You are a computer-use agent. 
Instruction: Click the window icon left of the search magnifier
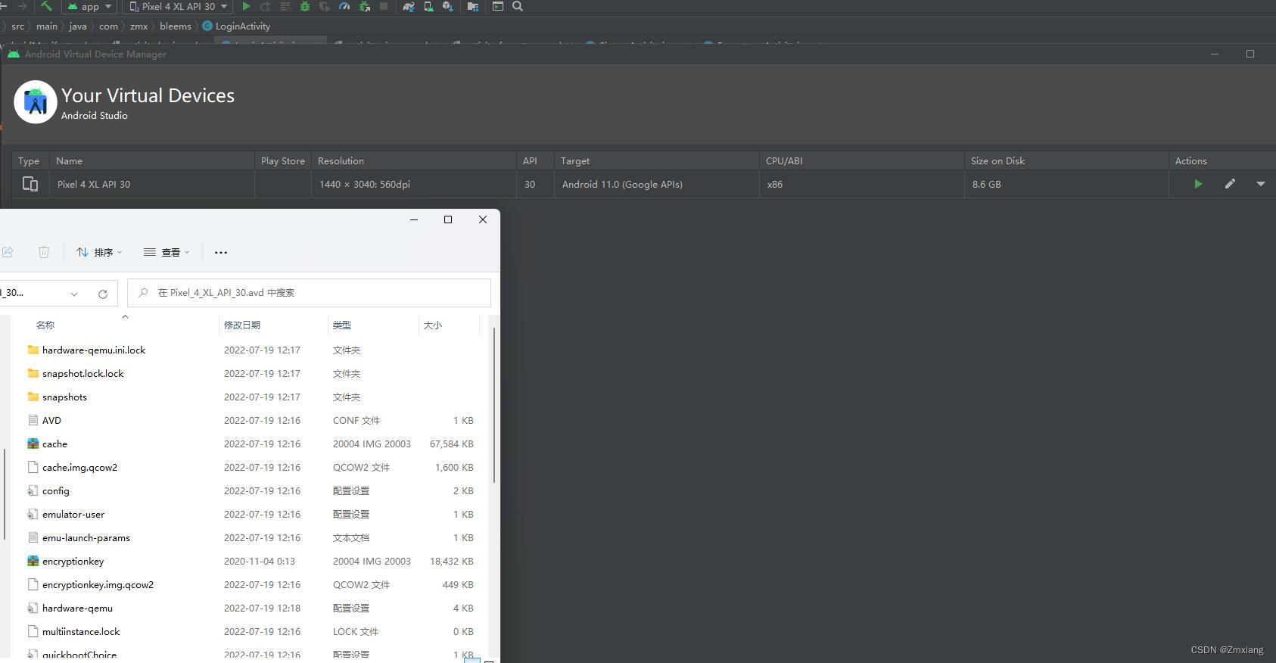point(498,6)
